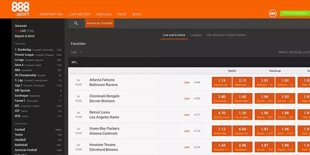Open Houston Texans vs Cleveland Browns match
Image resolution: width=310 pixels, height=155 pixels.
click(x=104, y=147)
